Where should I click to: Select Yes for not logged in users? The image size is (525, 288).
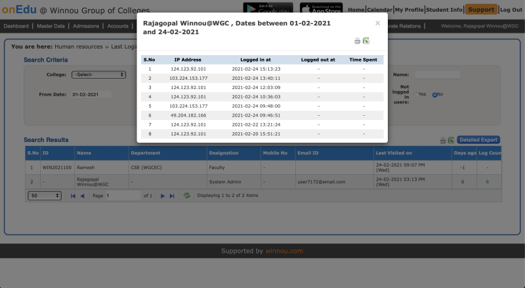[x=415, y=94]
